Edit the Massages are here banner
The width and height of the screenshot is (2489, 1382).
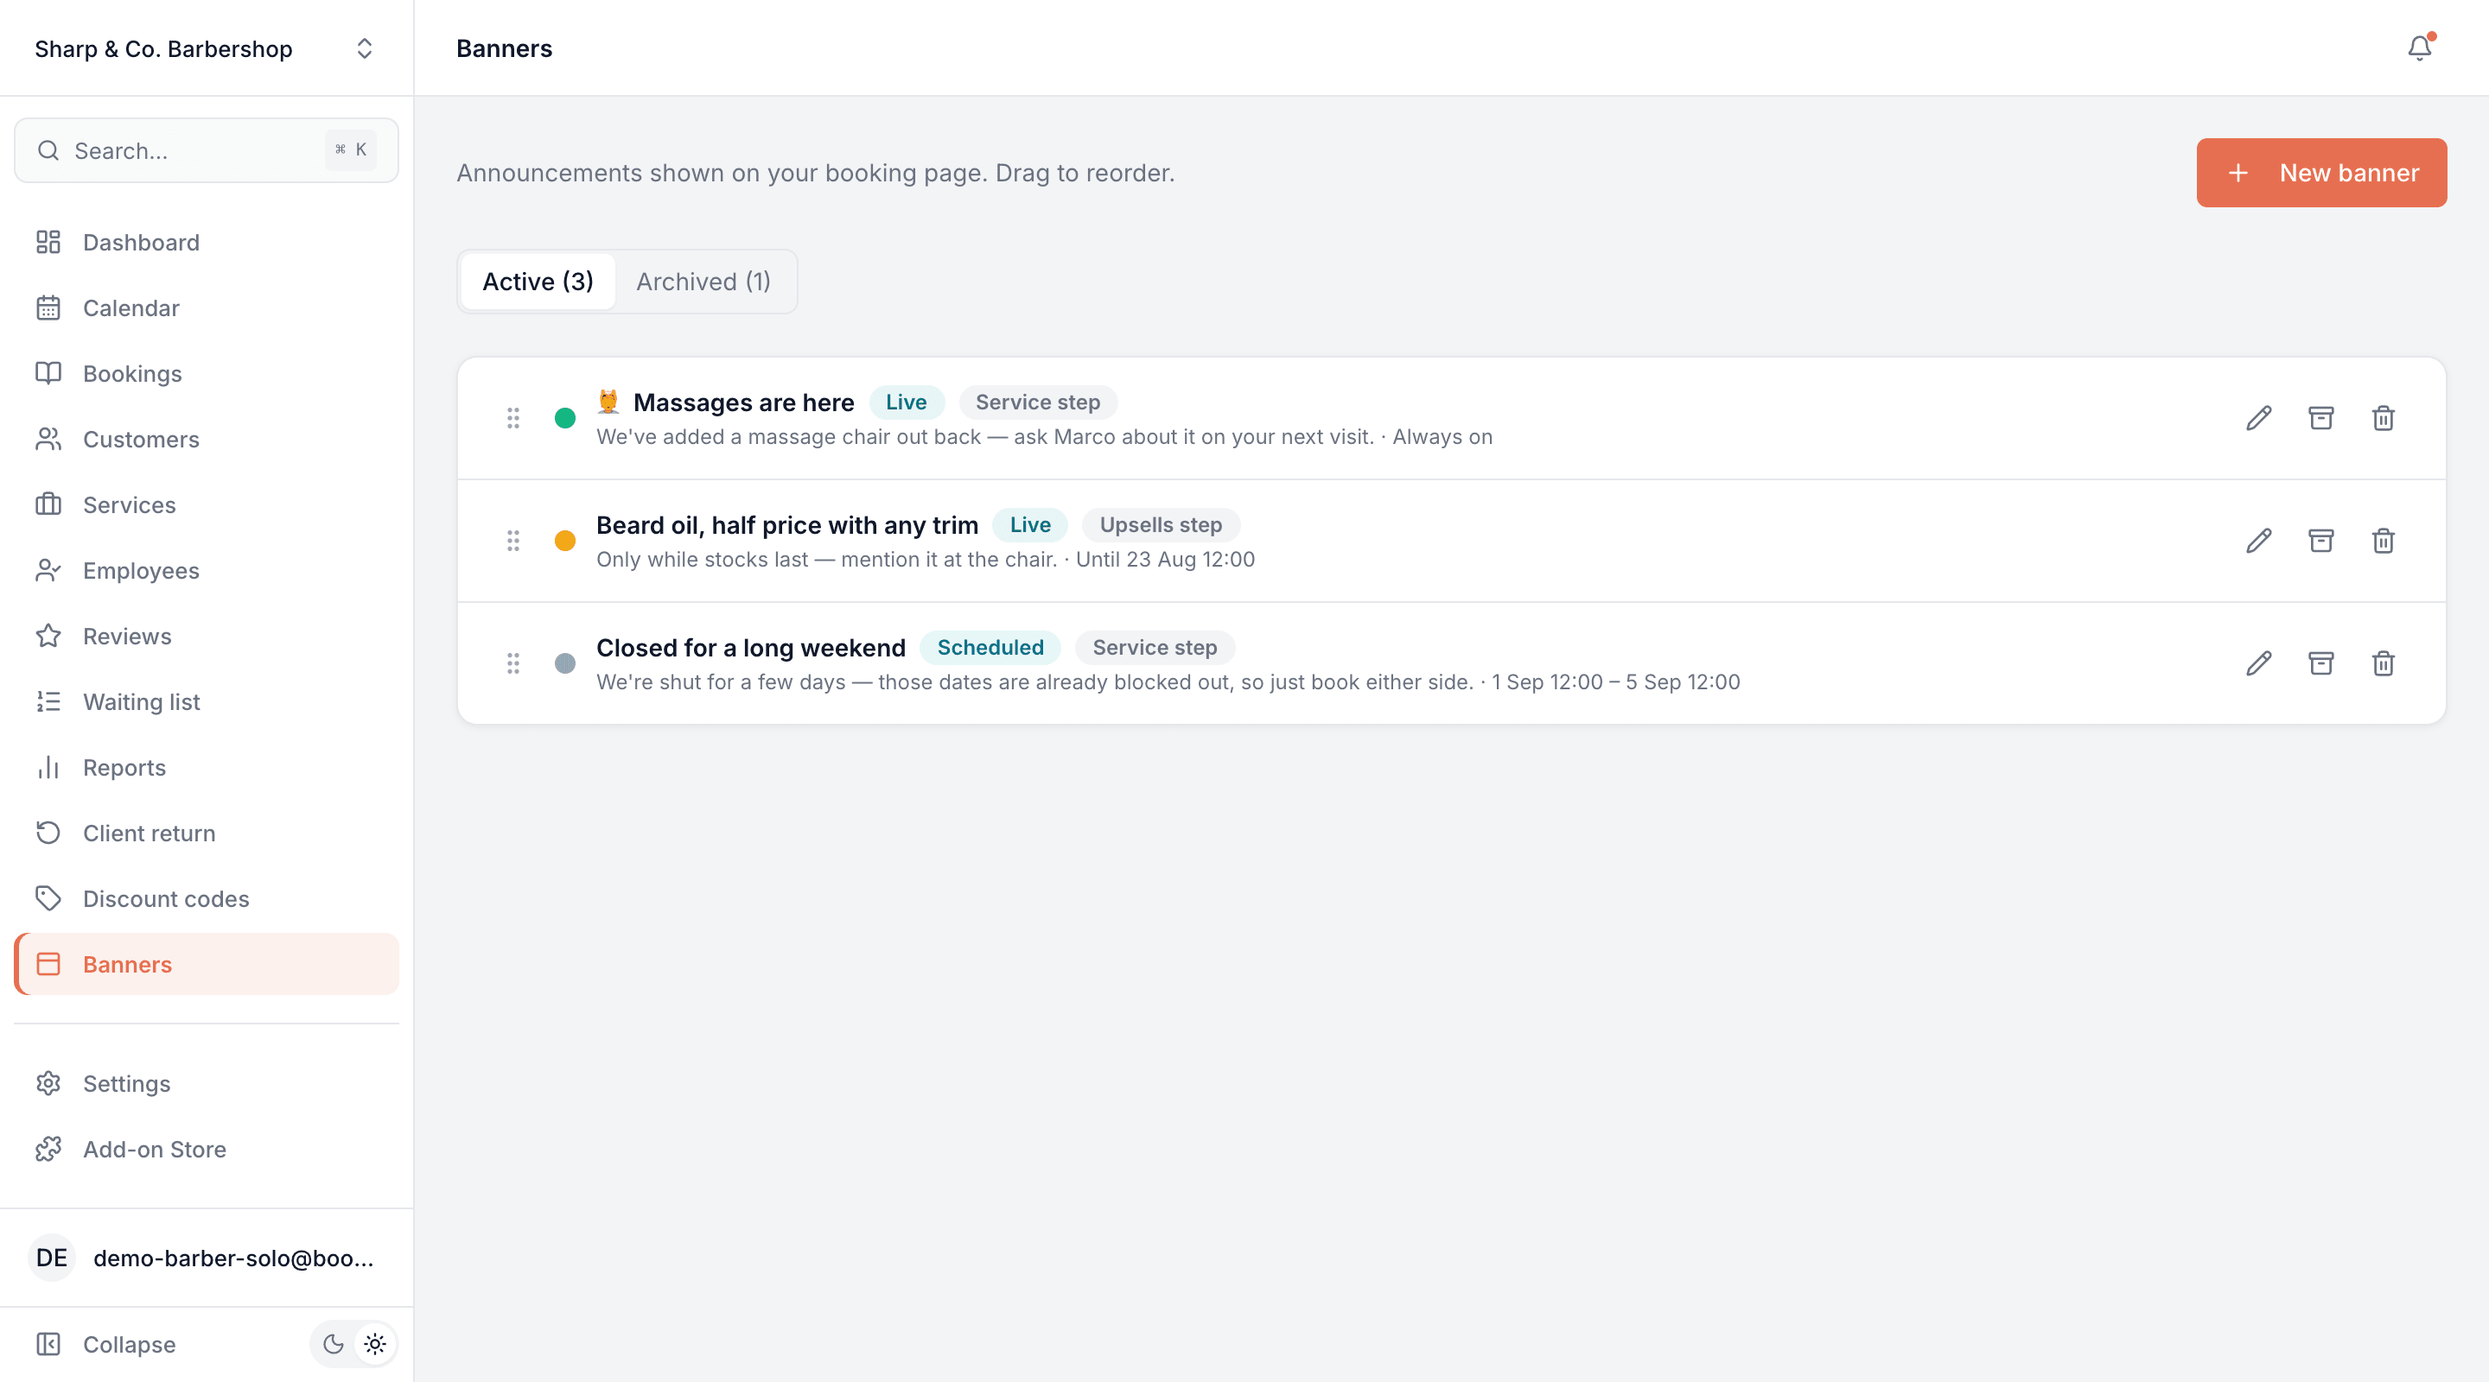point(2258,418)
